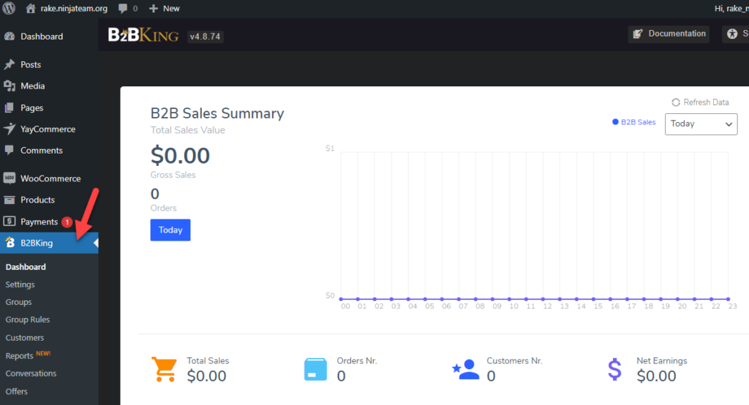Image resolution: width=749 pixels, height=405 pixels.
Task: Click the Customers Nr. person icon
Action: 466,369
